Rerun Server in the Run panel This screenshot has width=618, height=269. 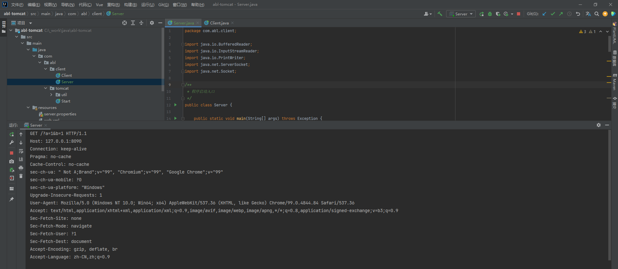12,134
